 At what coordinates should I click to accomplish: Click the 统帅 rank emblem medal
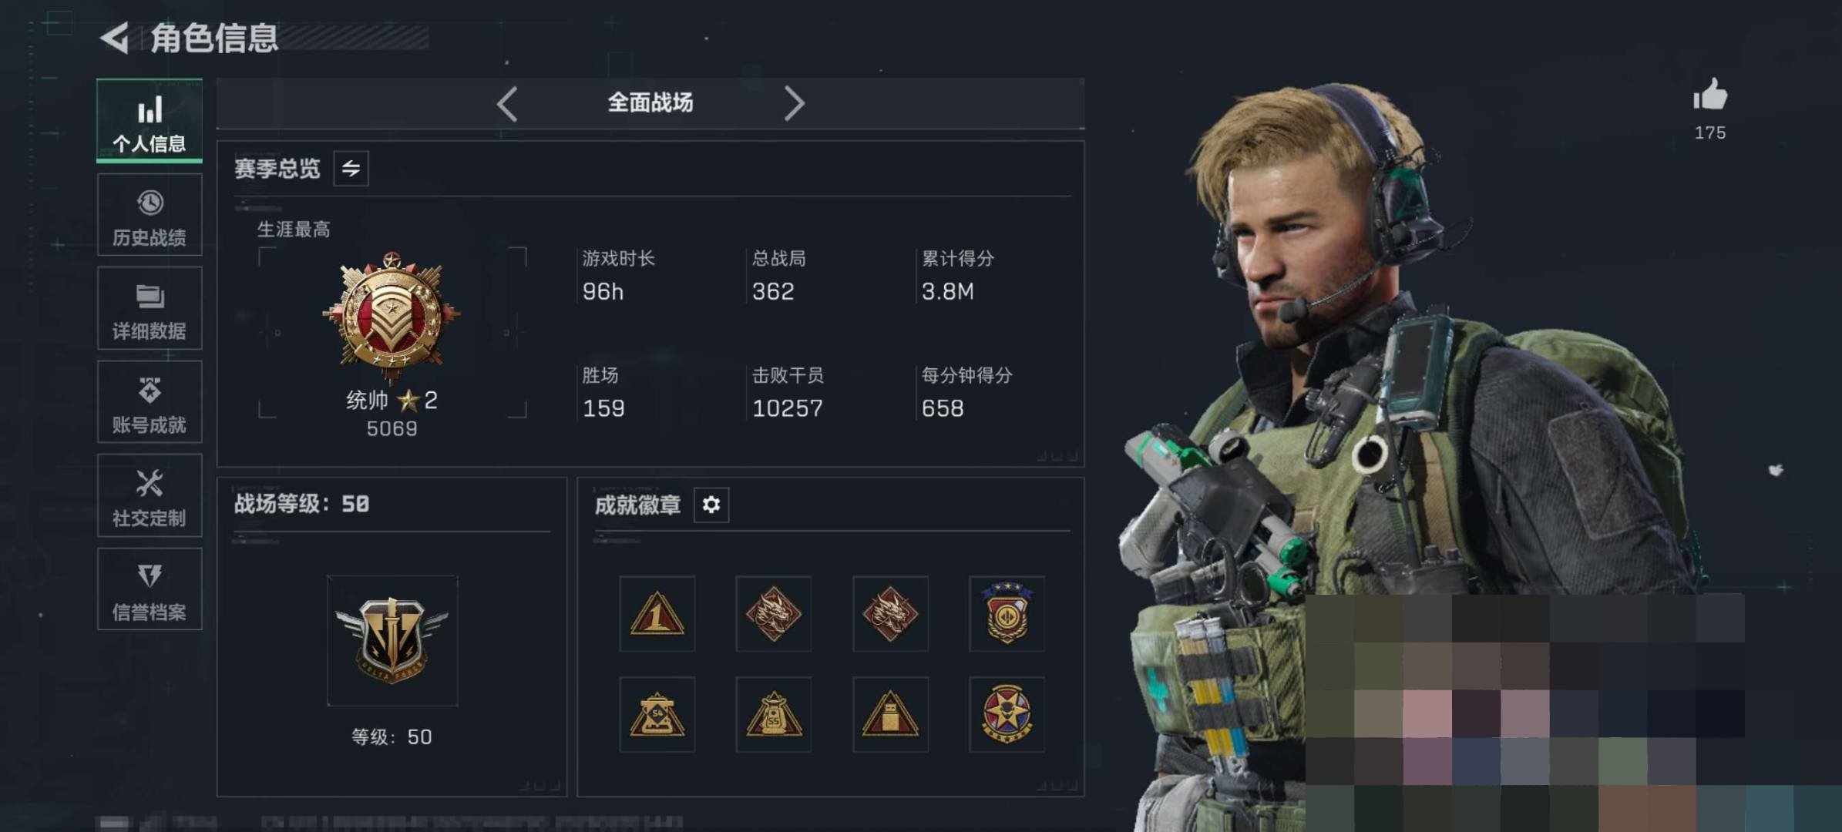point(392,316)
